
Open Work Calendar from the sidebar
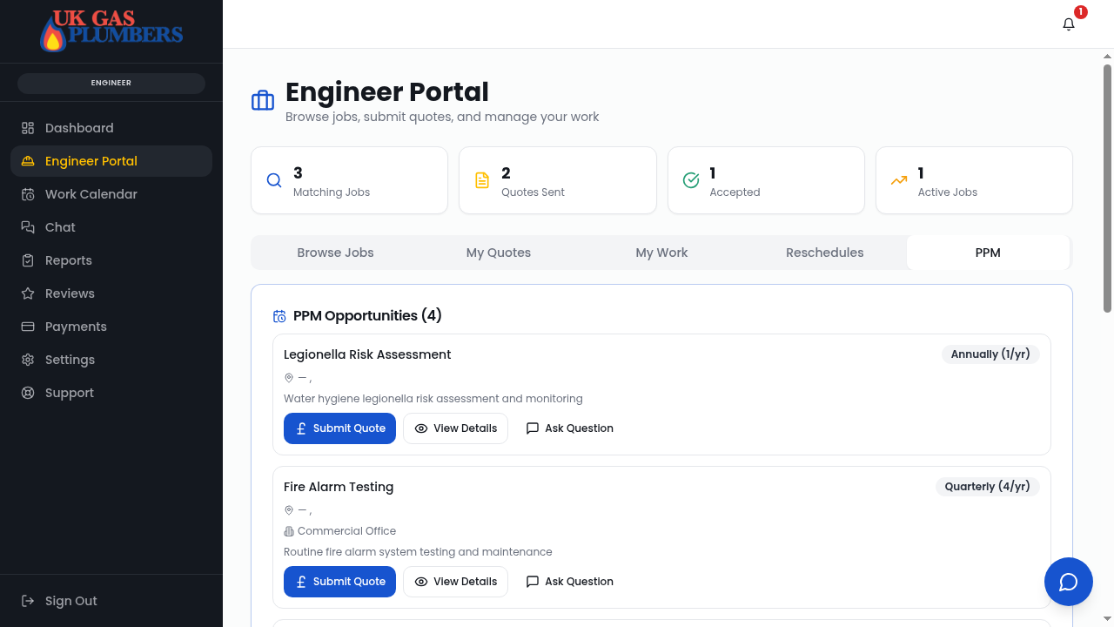point(111,194)
